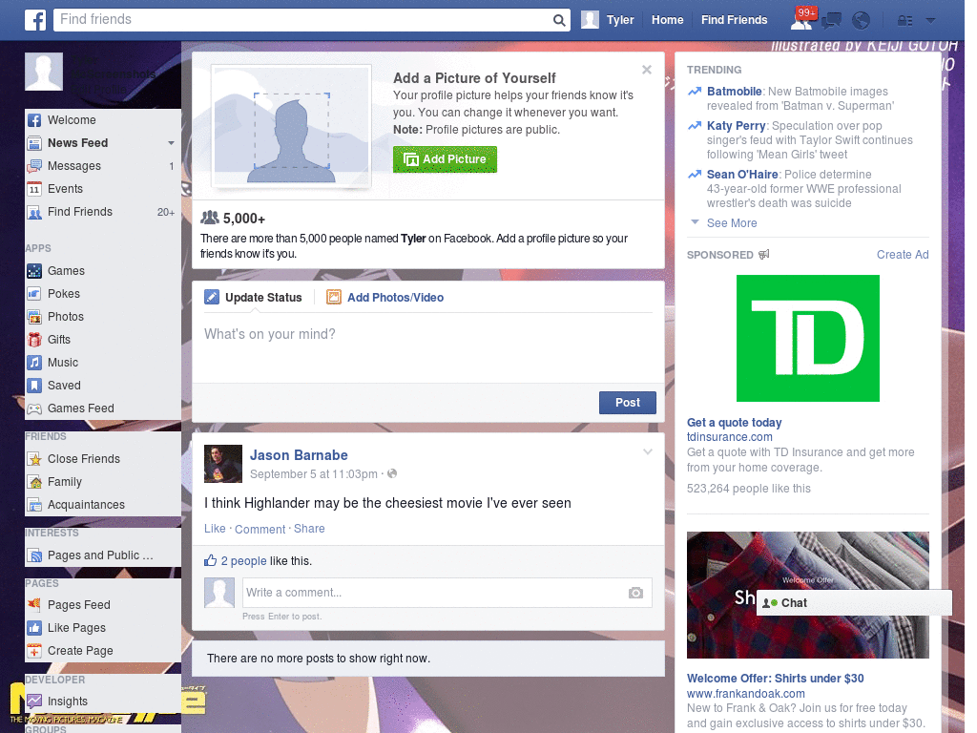Click the Music app icon
Screen dimensions: 977x733
tap(34, 363)
